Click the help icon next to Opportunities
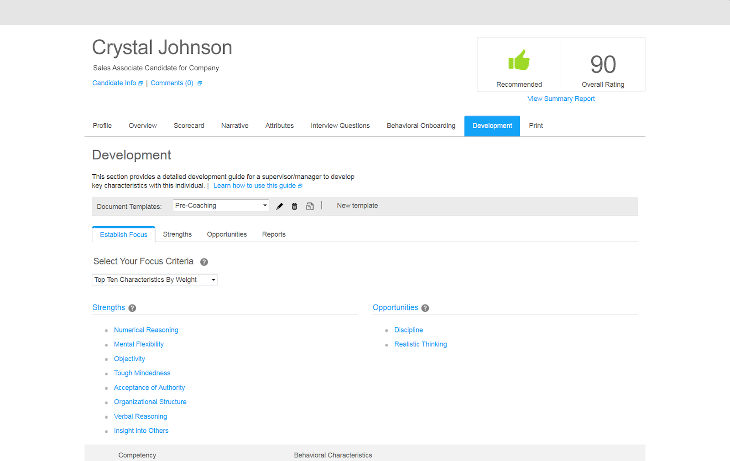Screen dimensions: 730x461 coord(426,308)
